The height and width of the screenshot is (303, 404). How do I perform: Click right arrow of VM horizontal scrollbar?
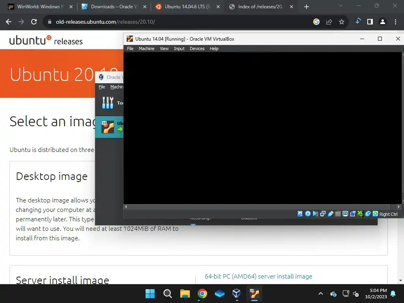398,207
